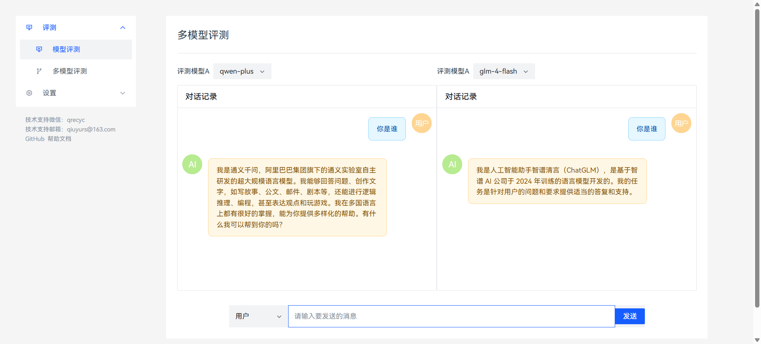Screen dimensions: 761x344
Task: Open the 设置 menu section
Action: 76,93
